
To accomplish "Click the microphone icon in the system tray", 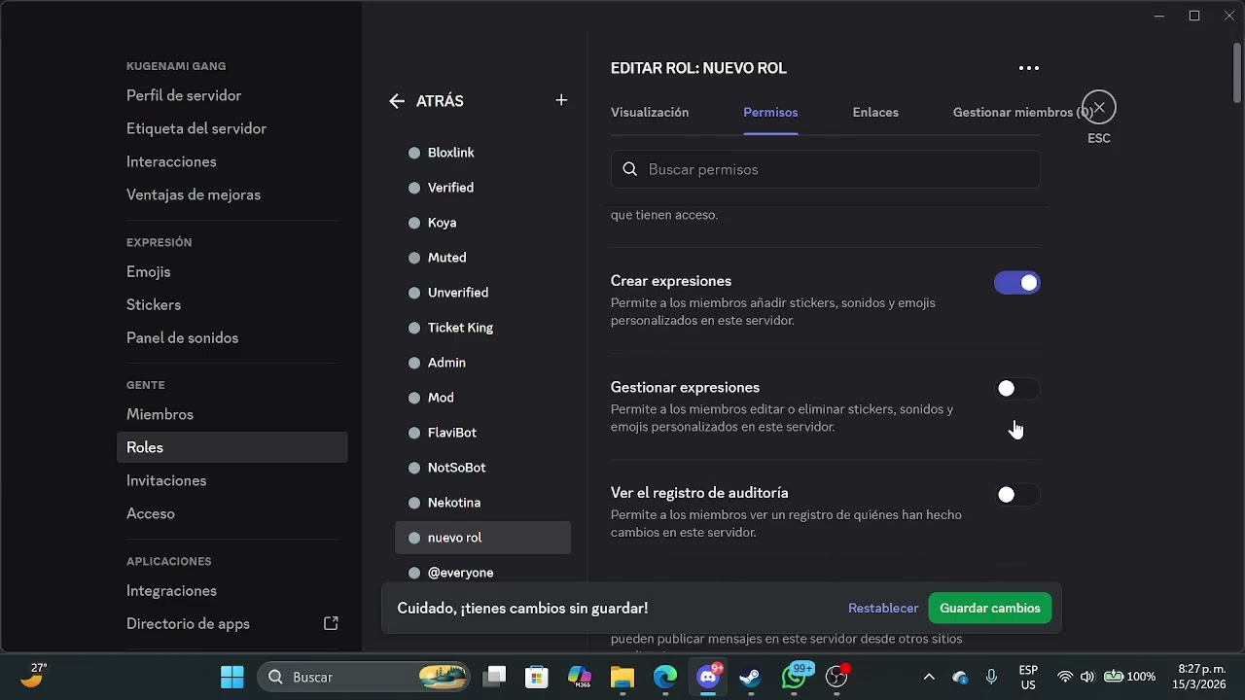I will (x=991, y=677).
